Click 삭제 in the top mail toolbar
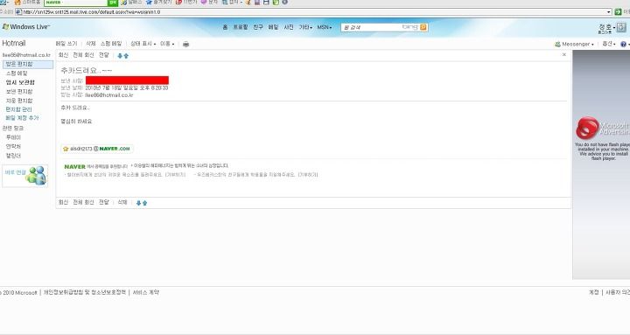The height and width of the screenshot is (335, 630). (91, 44)
